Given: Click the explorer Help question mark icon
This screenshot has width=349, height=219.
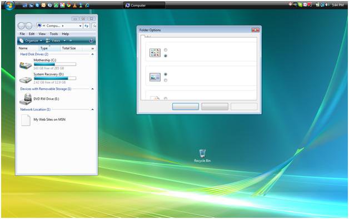Looking at the screenshot, I should tap(91, 41).
